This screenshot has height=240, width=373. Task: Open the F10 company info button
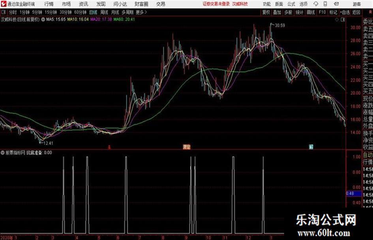[322, 12]
